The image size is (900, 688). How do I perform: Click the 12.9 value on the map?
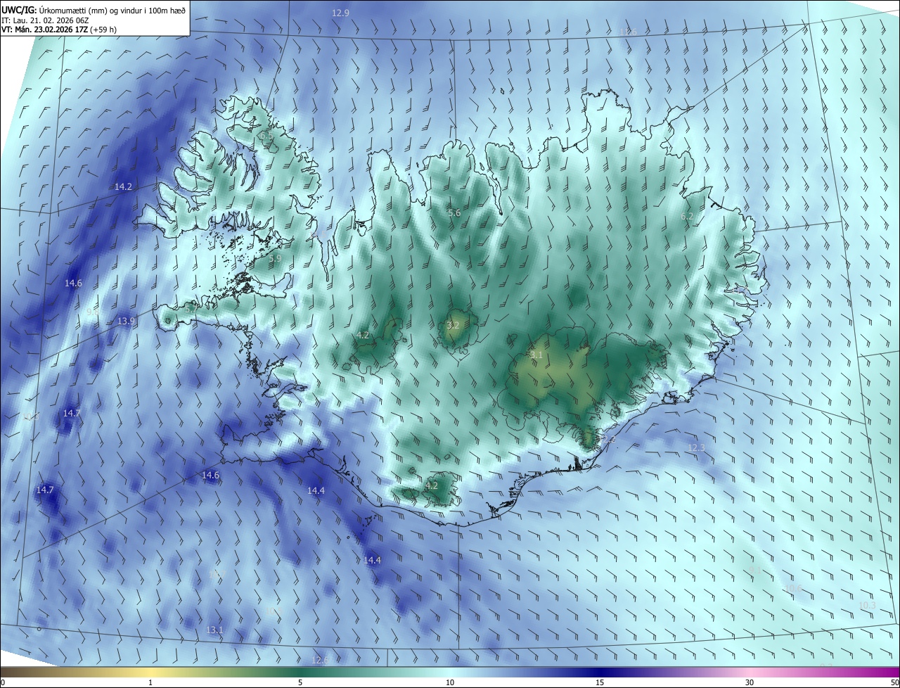tap(340, 13)
